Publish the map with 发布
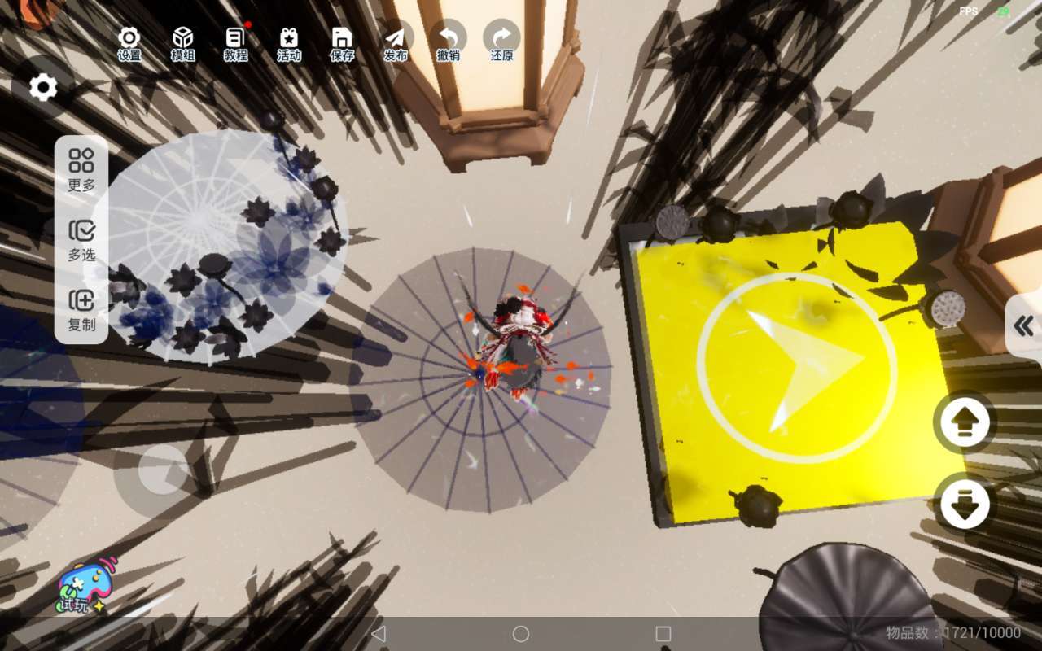1042x651 pixels. (396, 43)
